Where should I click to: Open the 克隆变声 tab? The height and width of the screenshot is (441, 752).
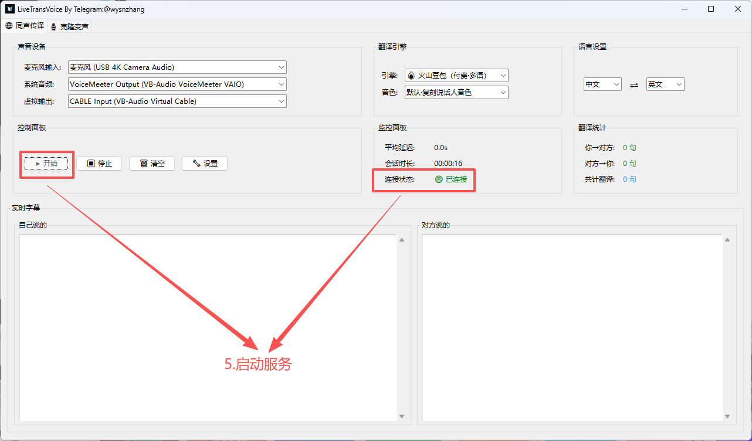coord(69,26)
